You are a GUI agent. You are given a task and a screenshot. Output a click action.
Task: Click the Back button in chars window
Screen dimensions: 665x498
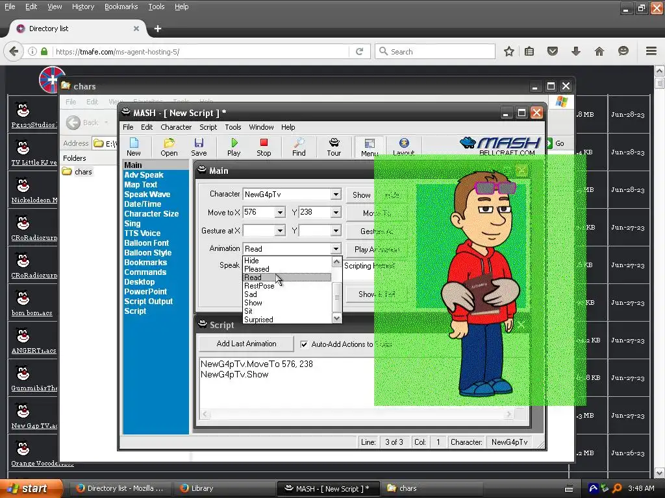82,123
